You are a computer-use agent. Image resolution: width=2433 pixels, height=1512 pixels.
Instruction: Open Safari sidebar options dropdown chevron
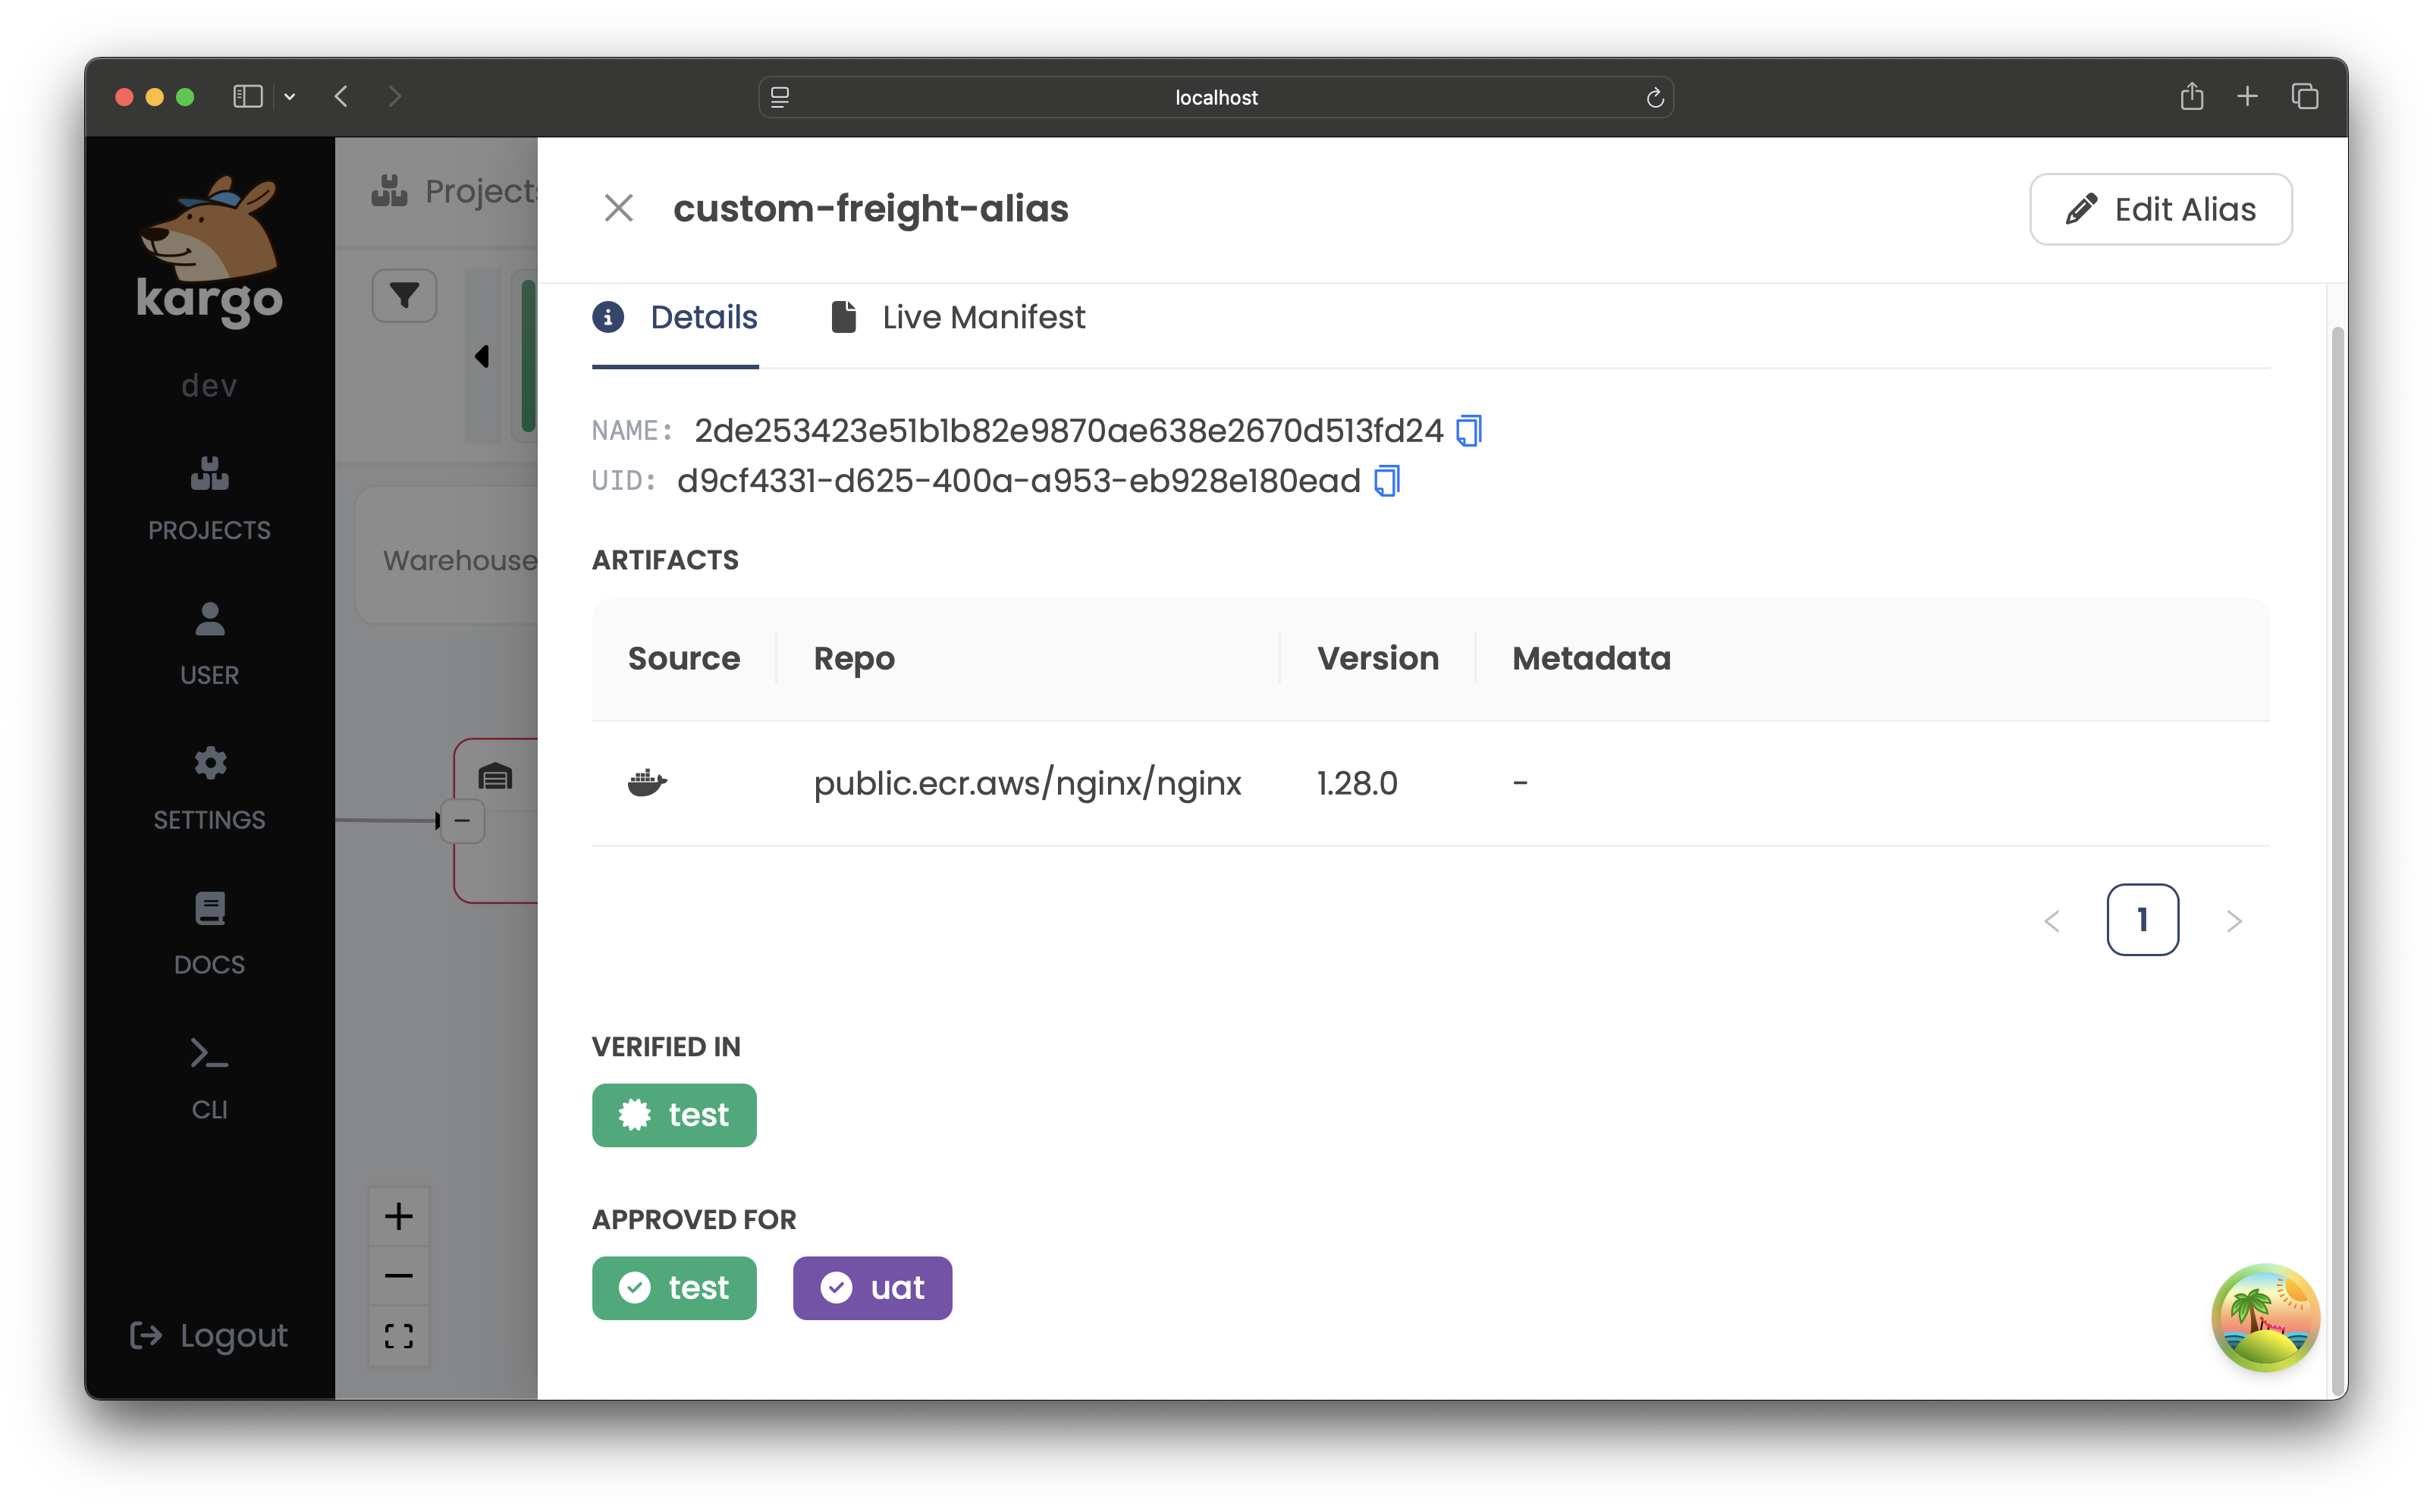click(290, 97)
